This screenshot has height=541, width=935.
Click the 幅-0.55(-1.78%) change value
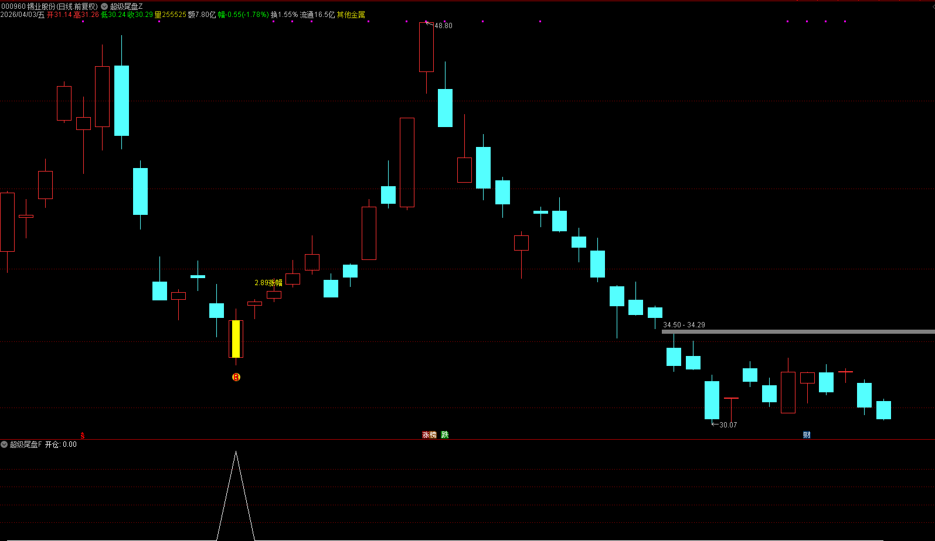click(243, 15)
